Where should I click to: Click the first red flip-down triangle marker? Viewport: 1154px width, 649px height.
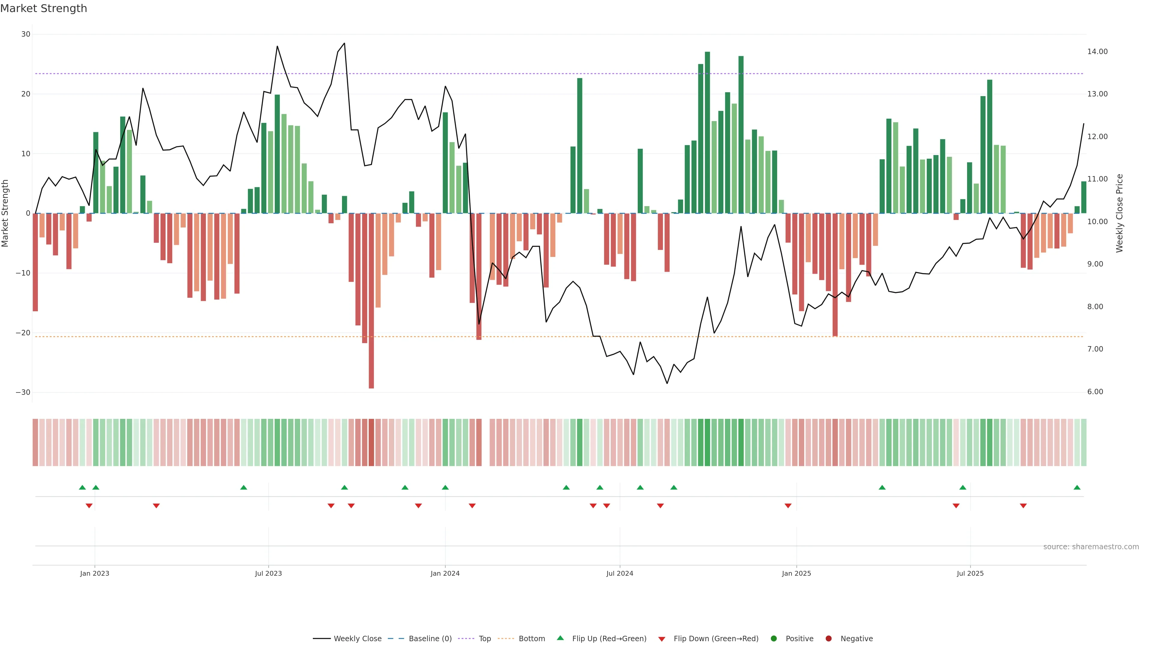(89, 506)
